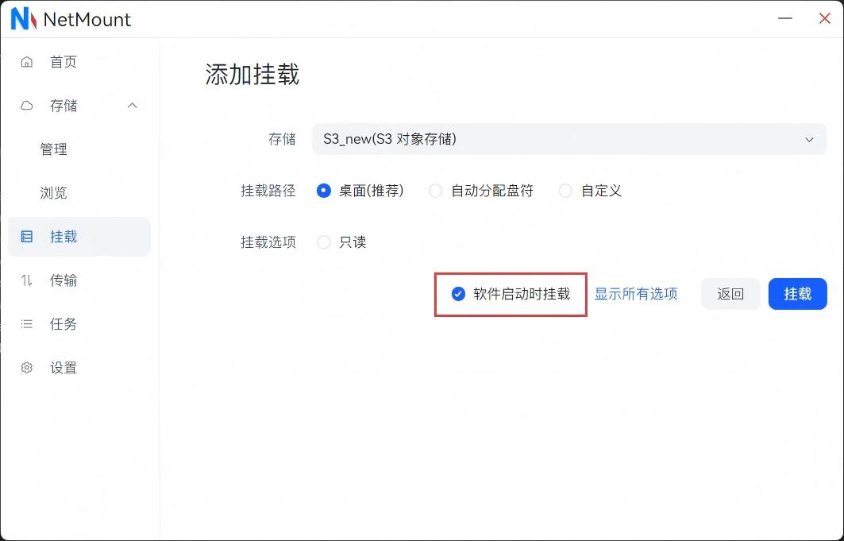Click the home icon beside 首页
Screen dimensions: 844x541
pos(27,62)
